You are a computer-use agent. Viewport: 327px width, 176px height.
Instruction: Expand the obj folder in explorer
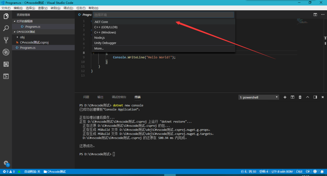coord(18,37)
